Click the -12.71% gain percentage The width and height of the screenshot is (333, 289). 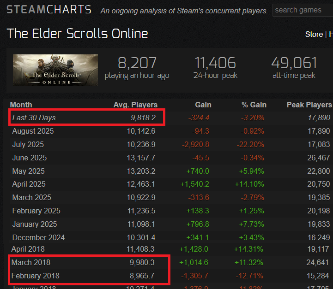(249, 276)
